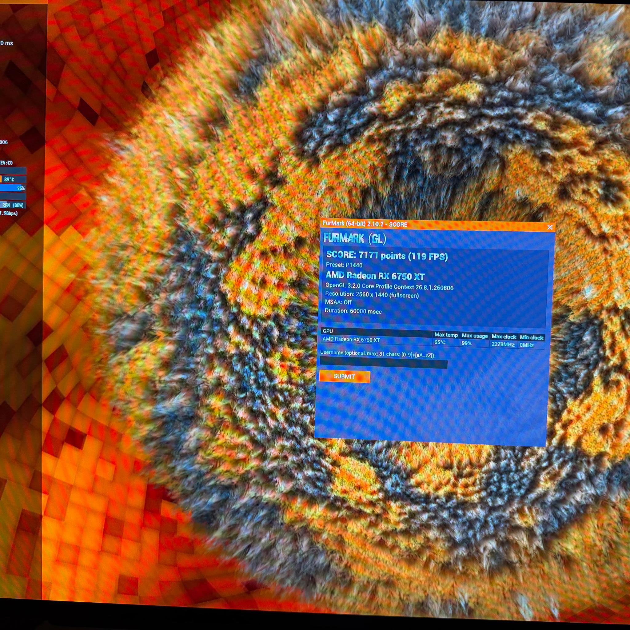This screenshot has height=630, width=630.
Task: Click the Max temp column header
Action: (x=446, y=335)
